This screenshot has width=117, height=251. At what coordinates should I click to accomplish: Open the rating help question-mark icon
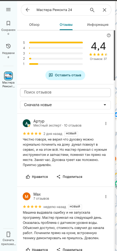coord(109,35)
